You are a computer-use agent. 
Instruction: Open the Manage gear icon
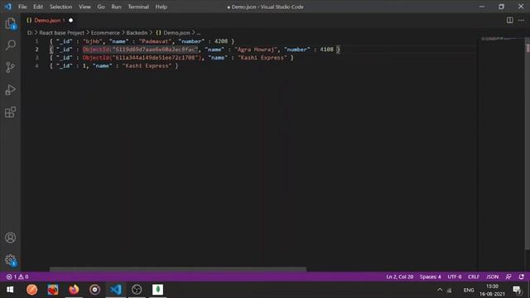pyautogui.click(x=11, y=260)
